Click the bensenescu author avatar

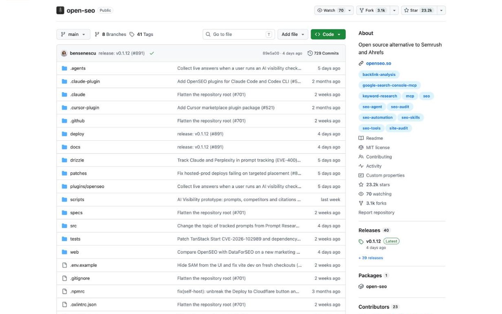(64, 53)
